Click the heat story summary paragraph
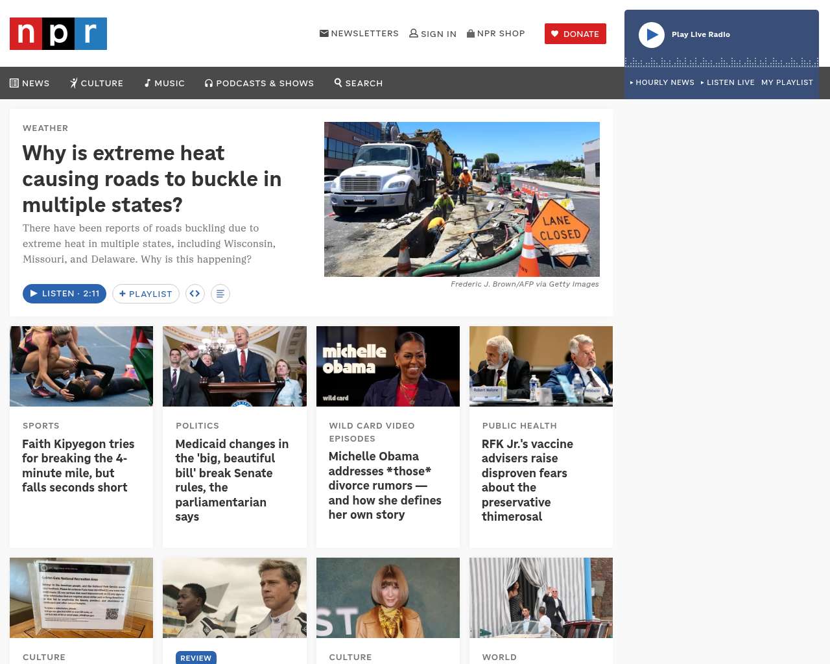Image resolution: width=830 pixels, height=664 pixels. pos(149,244)
